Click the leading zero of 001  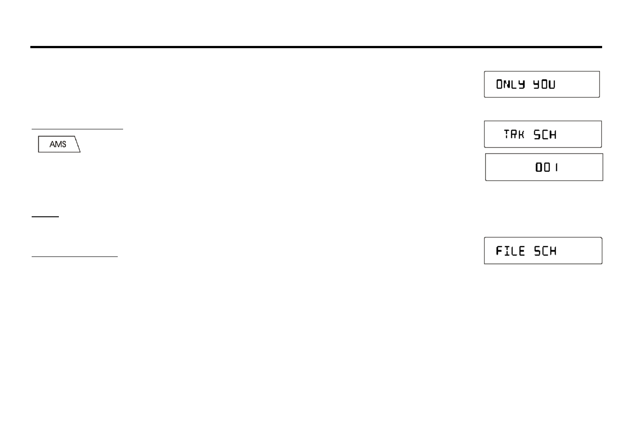pyautogui.click(x=539, y=168)
